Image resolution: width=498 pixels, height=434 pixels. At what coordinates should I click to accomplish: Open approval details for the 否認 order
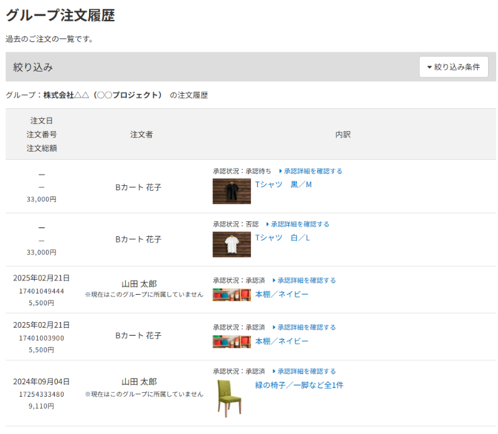[x=298, y=224]
